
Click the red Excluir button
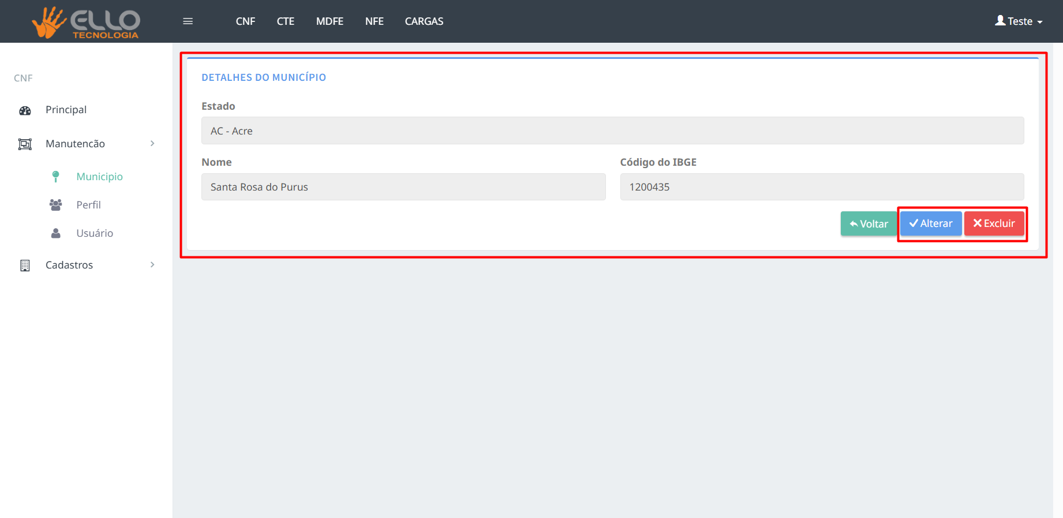point(994,223)
